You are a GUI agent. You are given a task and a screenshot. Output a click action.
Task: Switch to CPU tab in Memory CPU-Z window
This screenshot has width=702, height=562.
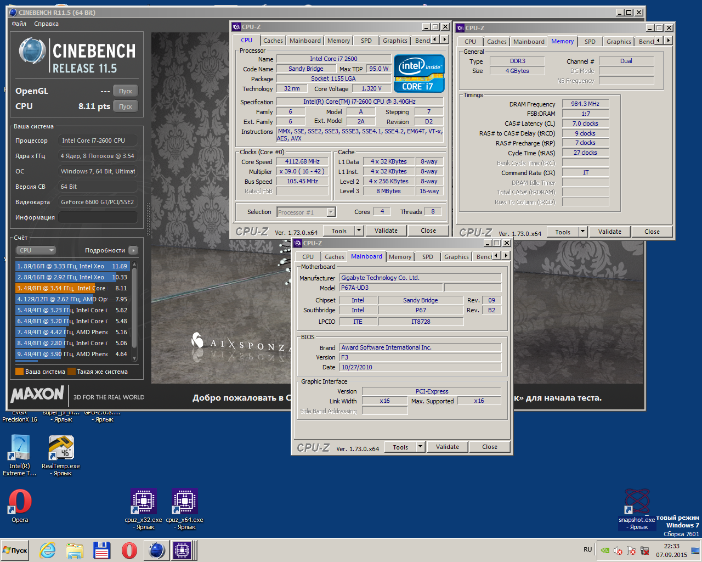point(470,42)
